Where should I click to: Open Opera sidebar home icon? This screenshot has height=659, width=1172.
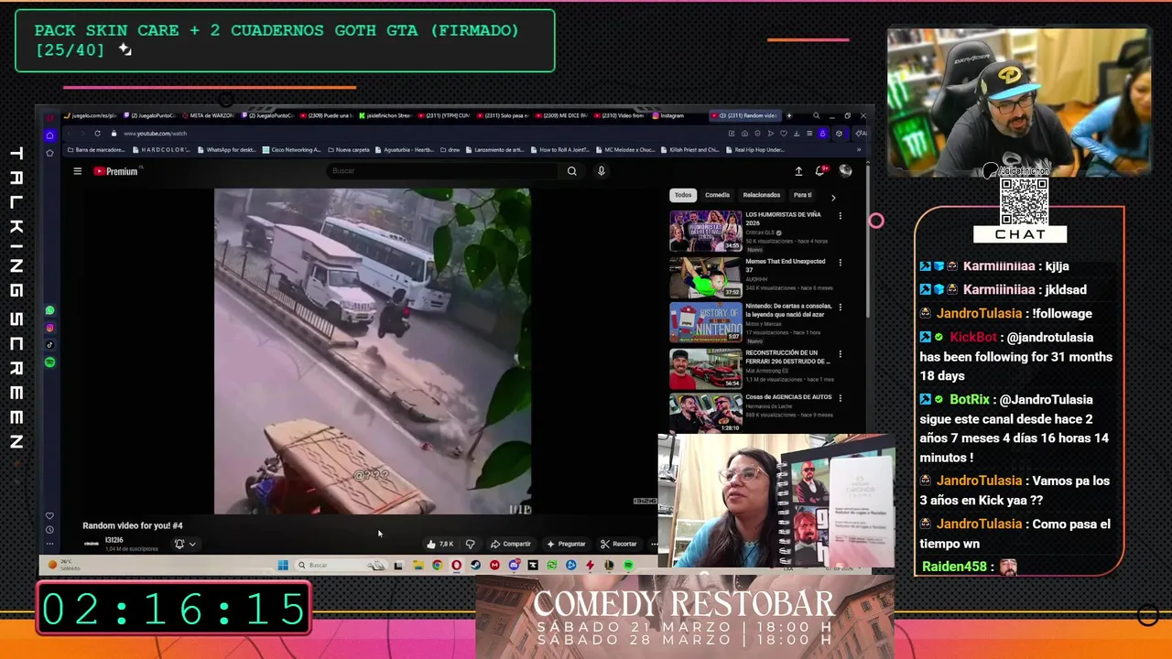49,135
